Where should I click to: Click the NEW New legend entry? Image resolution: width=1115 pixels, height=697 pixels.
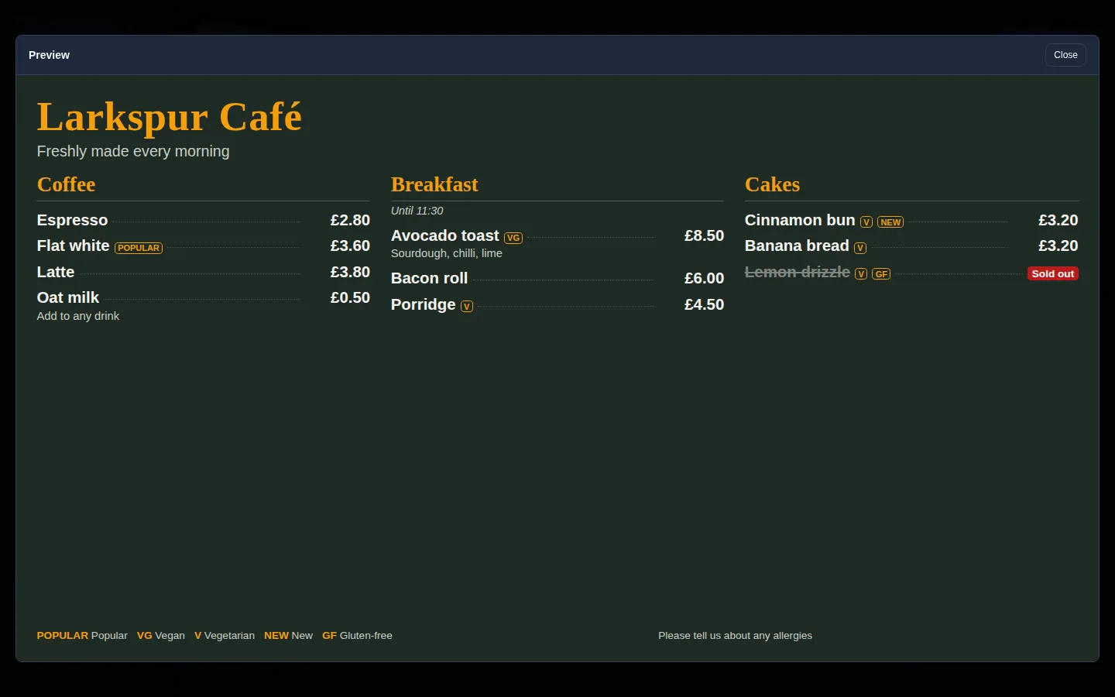(288, 635)
